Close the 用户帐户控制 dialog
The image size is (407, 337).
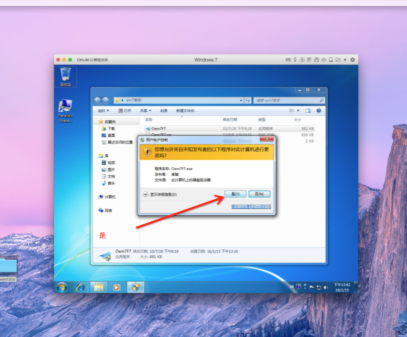click(x=267, y=139)
